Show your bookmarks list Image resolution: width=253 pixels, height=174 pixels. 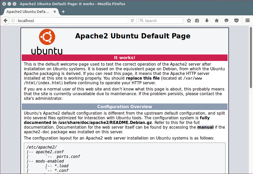point(197,21)
